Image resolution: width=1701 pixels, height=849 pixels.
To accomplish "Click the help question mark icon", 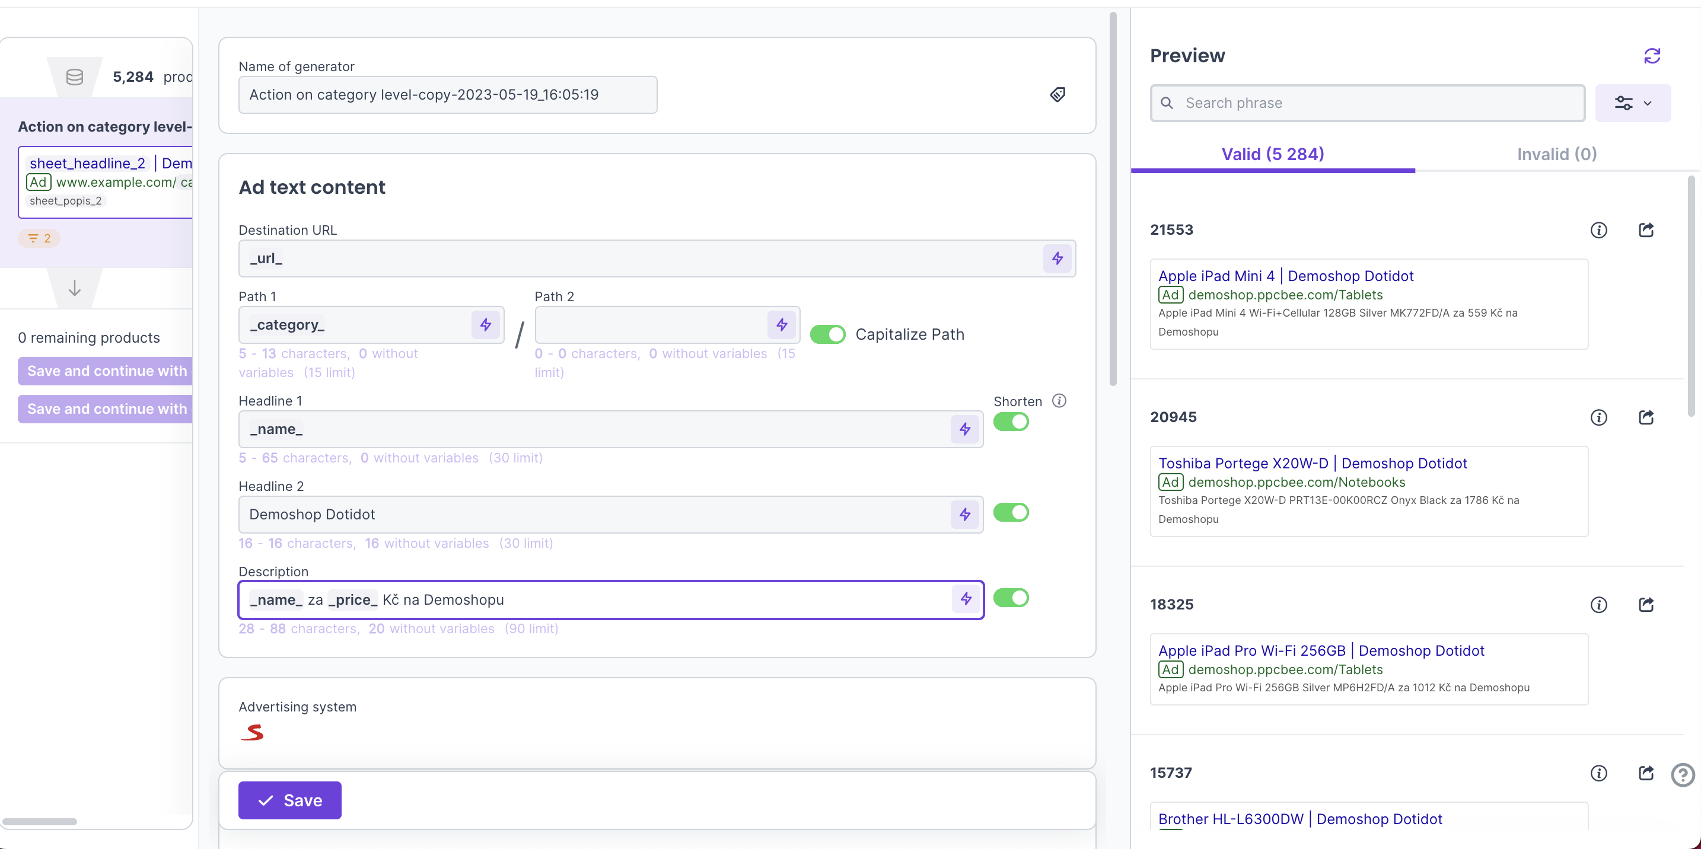I will coord(1682,774).
